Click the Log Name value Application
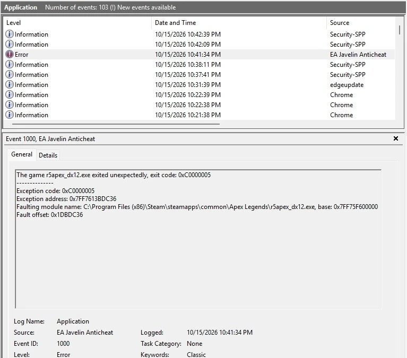The width and height of the screenshot is (407, 358). click(73, 321)
